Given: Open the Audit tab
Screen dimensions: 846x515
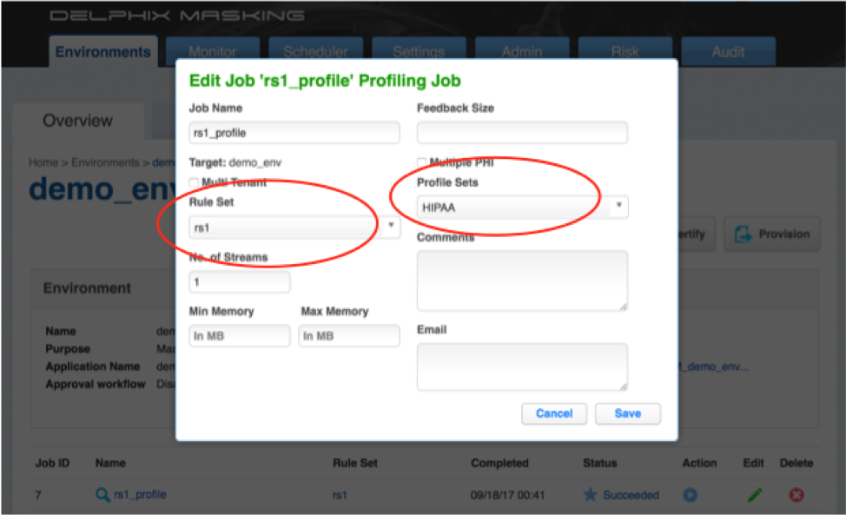Looking at the screenshot, I should [x=728, y=52].
